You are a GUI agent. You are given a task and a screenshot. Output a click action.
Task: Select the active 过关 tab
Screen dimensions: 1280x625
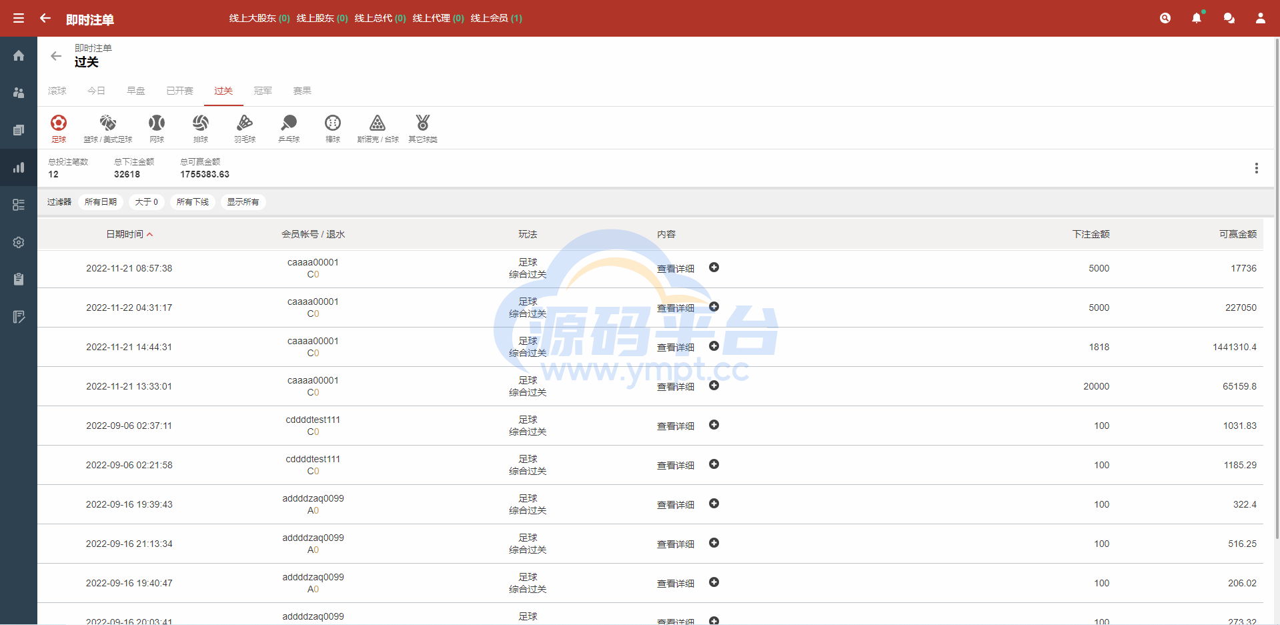[223, 91]
